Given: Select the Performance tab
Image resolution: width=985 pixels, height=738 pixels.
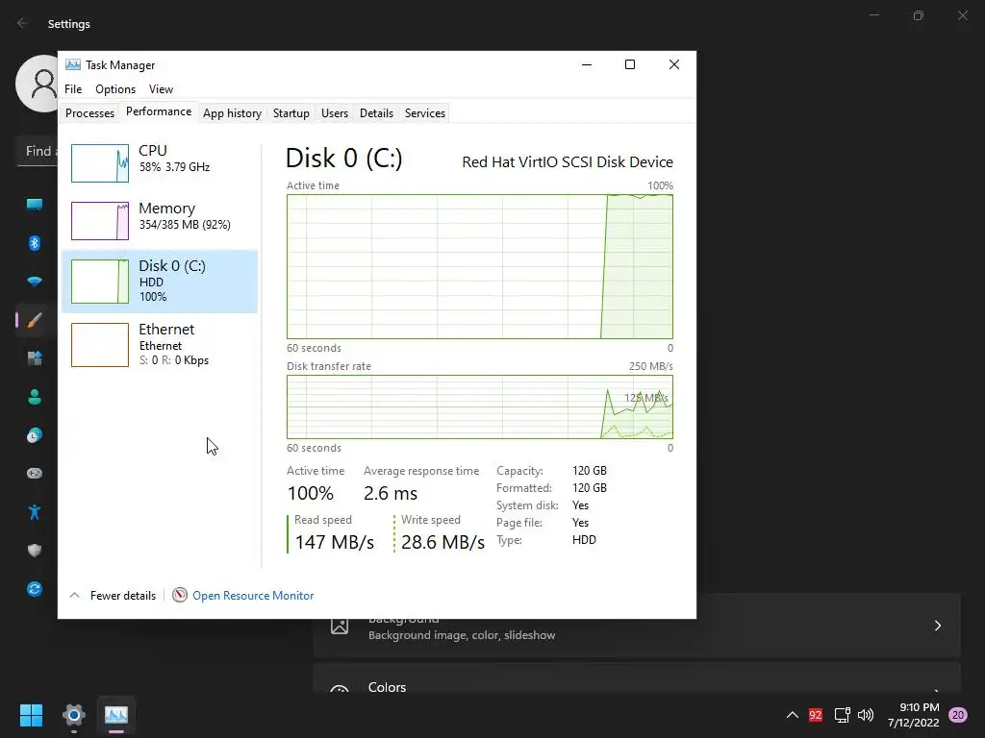Looking at the screenshot, I should [159, 111].
